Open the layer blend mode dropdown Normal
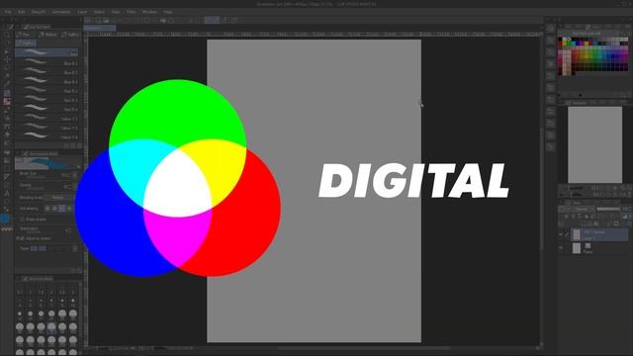The height and width of the screenshot is (356, 633). coord(585,209)
